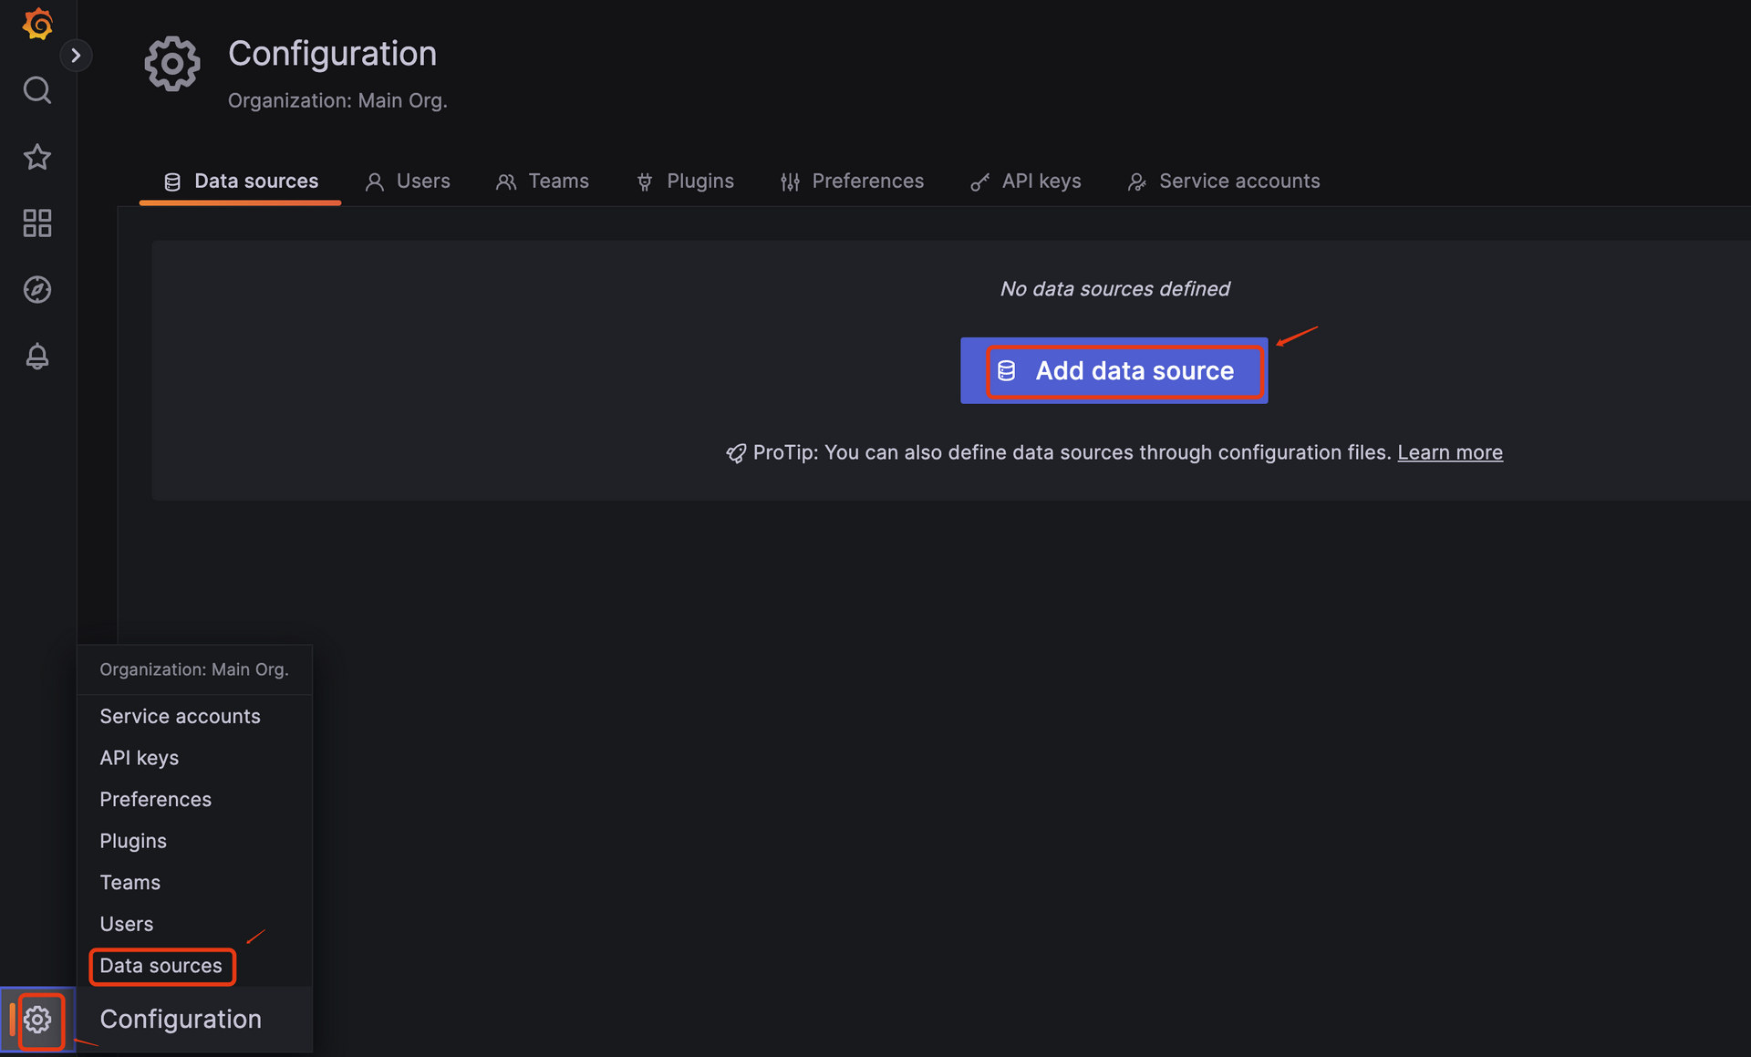Open the Dashboards grid icon

[37, 223]
